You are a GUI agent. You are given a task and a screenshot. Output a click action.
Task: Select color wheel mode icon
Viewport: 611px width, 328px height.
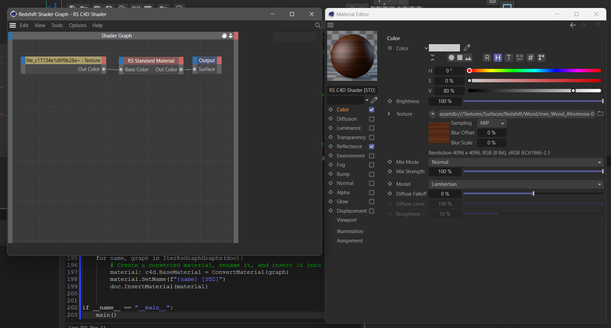tap(451, 58)
